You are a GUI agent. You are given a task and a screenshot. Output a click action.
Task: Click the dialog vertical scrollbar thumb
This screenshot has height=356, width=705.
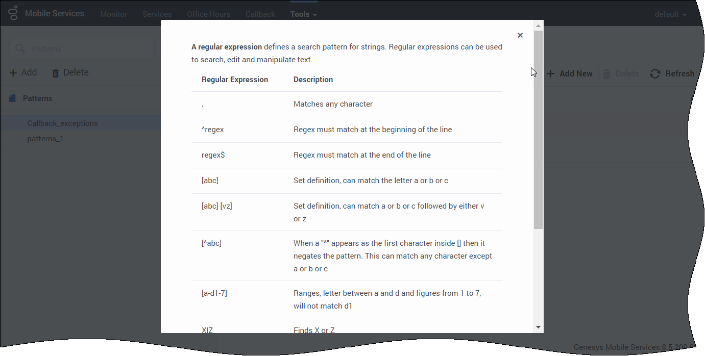[x=538, y=130]
